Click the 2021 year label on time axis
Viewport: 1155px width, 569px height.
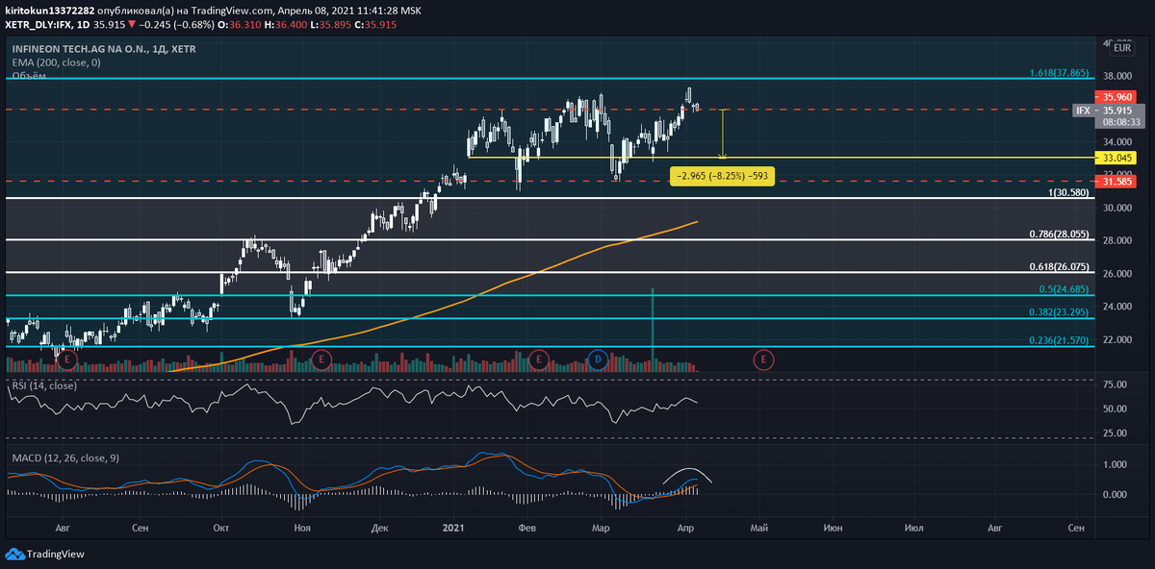click(454, 528)
